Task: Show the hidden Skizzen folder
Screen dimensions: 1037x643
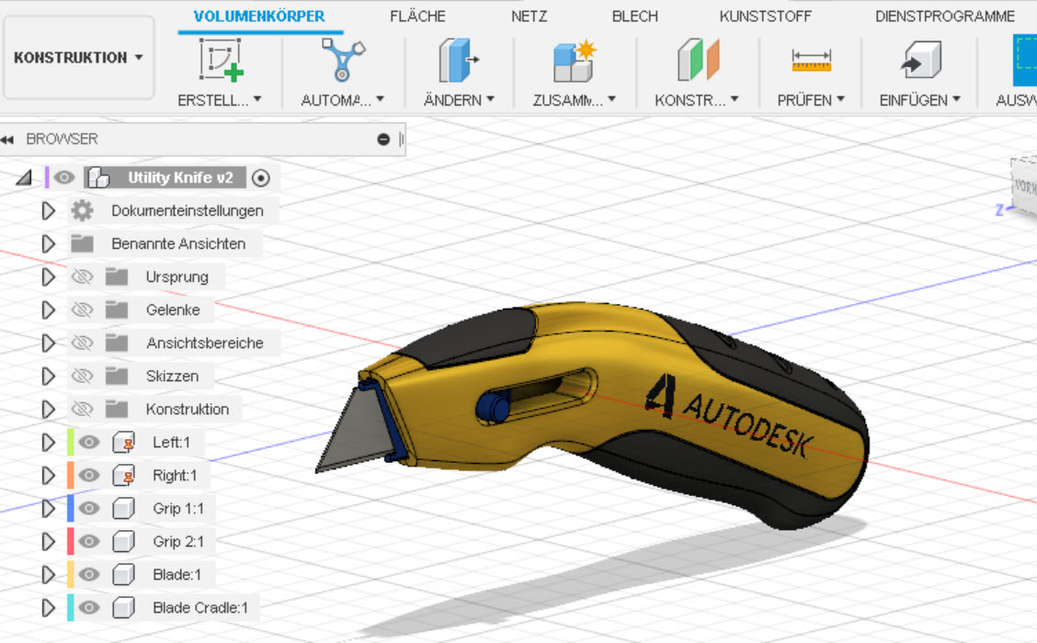Action: click(82, 376)
